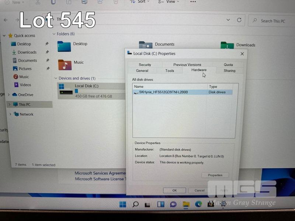Open the Music folder icon
Viewport: 295px width, 221px height.
tap(65, 65)
